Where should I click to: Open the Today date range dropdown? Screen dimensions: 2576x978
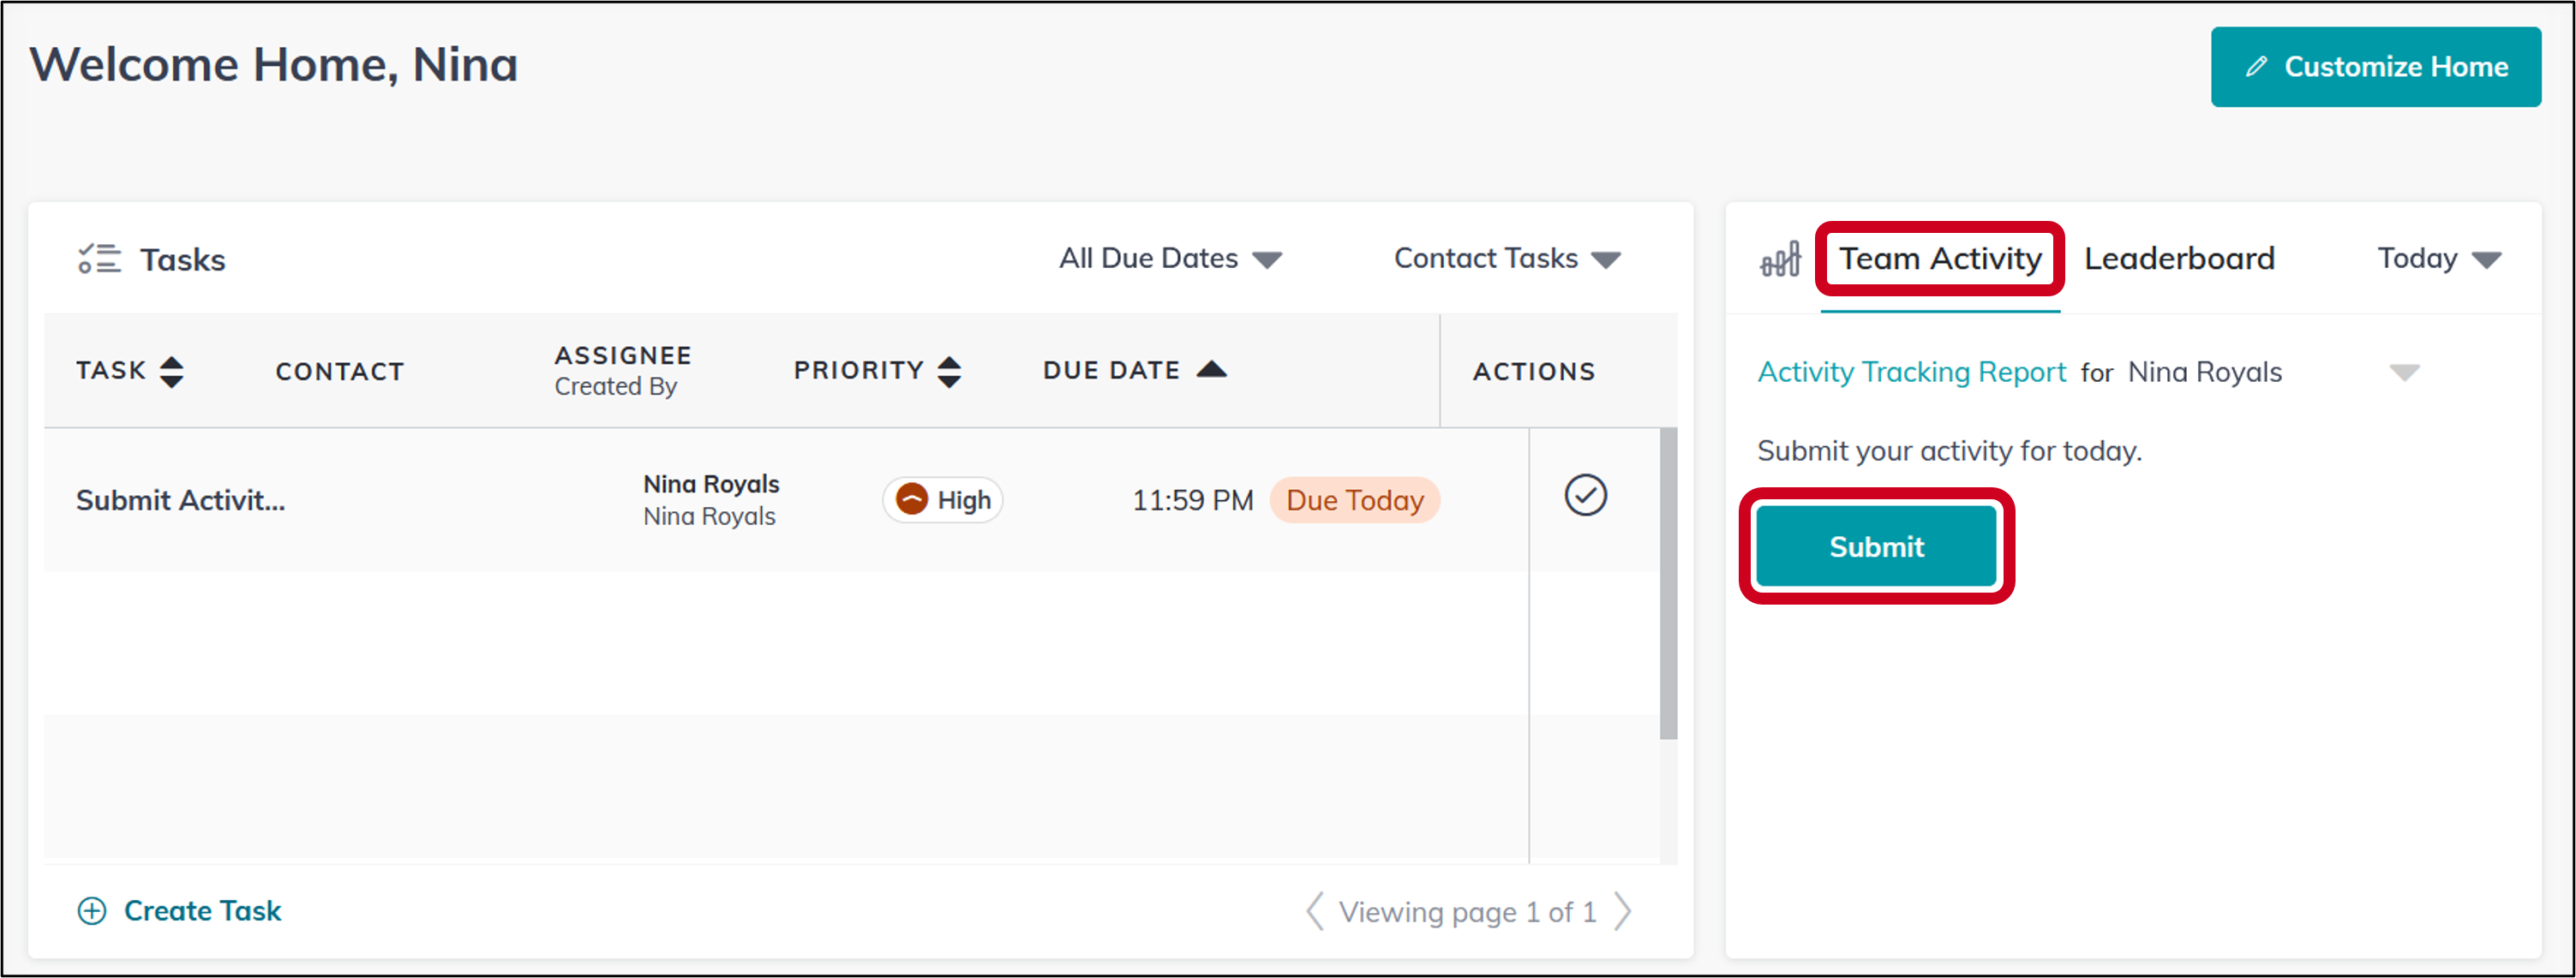(2439, 259)
